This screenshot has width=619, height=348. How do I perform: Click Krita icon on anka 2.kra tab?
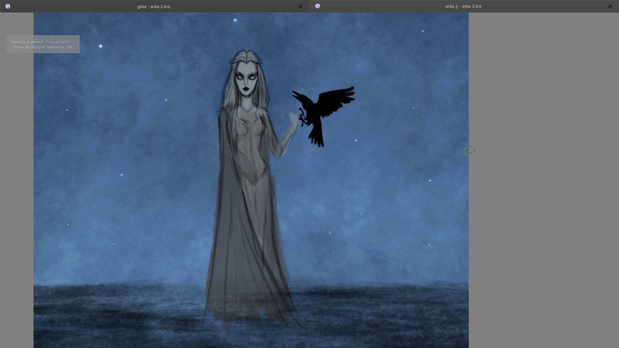coord(8,6)
